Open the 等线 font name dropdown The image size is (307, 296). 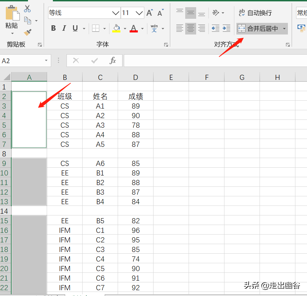[116, 13]
